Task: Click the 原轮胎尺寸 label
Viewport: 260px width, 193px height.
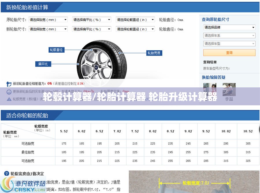Action: pyautogui.click(x=16, y=20)
